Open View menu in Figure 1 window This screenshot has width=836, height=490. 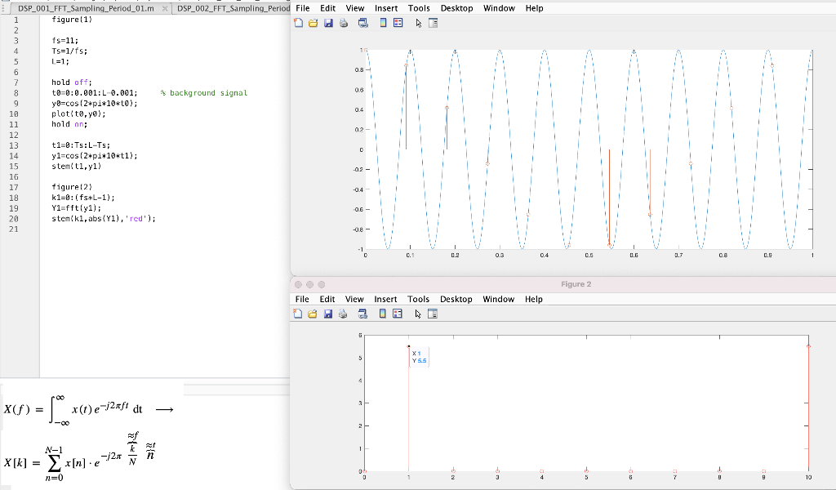pyautogui.click(x=355, y=8)
